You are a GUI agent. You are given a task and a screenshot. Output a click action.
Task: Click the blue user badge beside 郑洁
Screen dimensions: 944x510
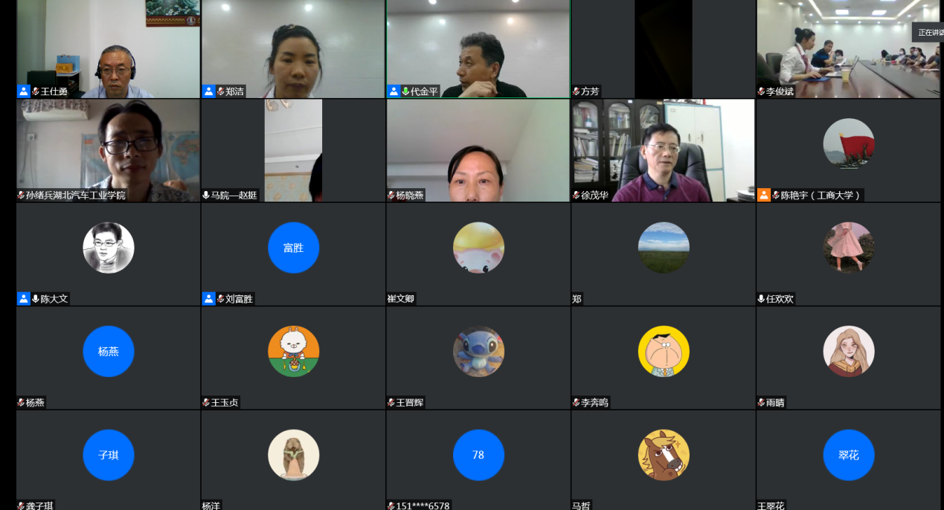pos(209,91)
